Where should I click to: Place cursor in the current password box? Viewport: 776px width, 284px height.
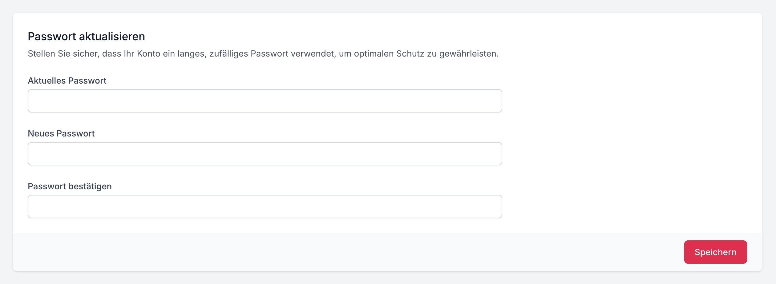point(265,101)
